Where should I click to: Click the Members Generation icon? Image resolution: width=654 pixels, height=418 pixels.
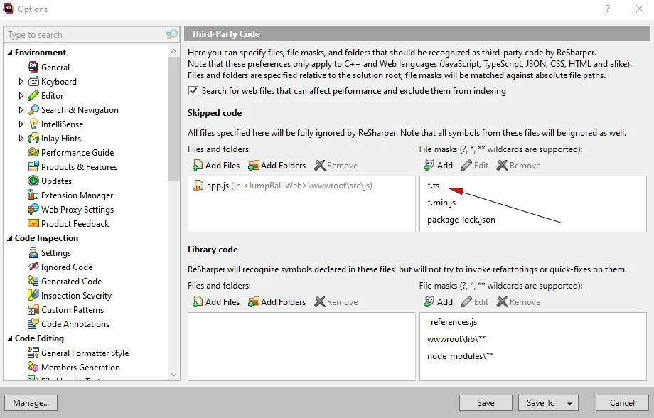pyautogui.click(x=33, y=367)
